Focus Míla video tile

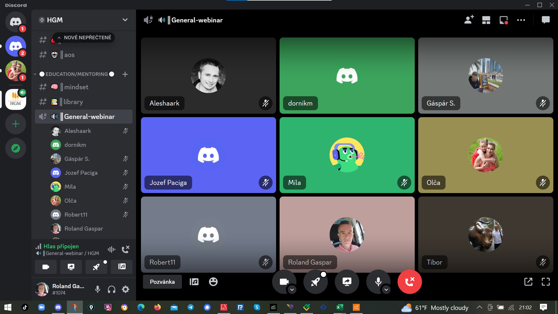347,155
